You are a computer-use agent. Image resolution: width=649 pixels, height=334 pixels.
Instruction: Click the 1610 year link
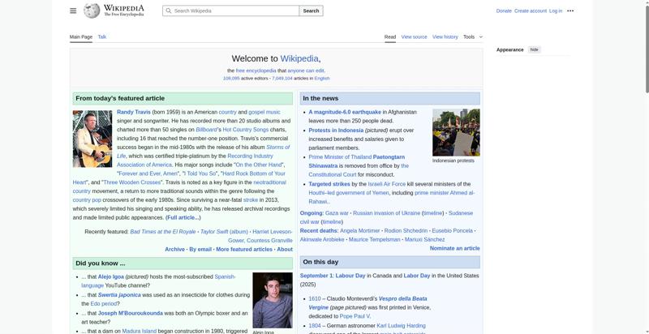click(x=315, y=298)
